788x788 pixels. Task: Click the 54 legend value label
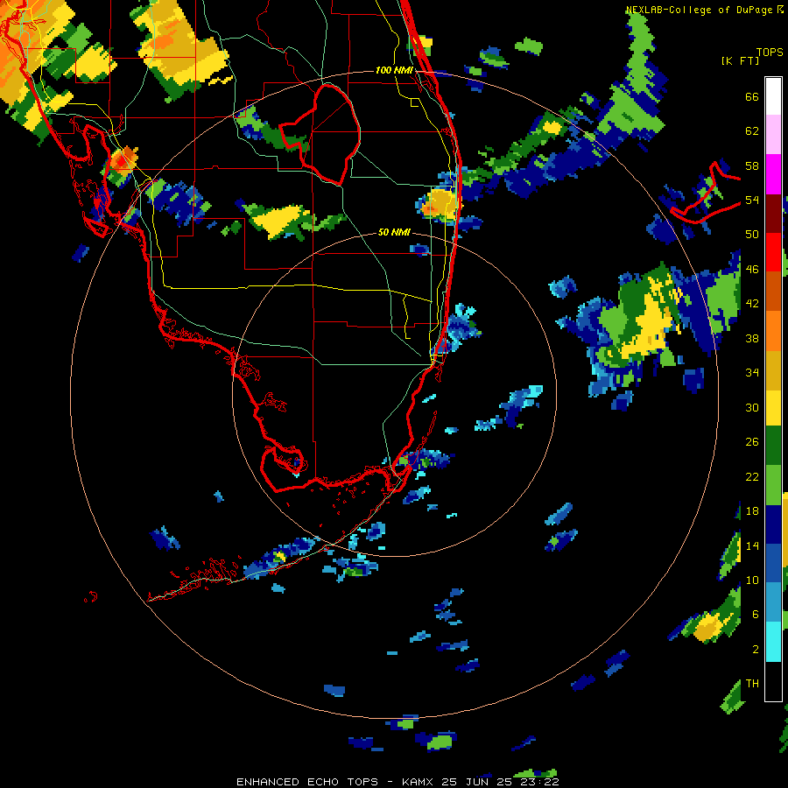point(752,200)
